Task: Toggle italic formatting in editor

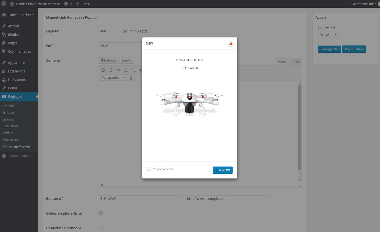Action: (111, 70)
